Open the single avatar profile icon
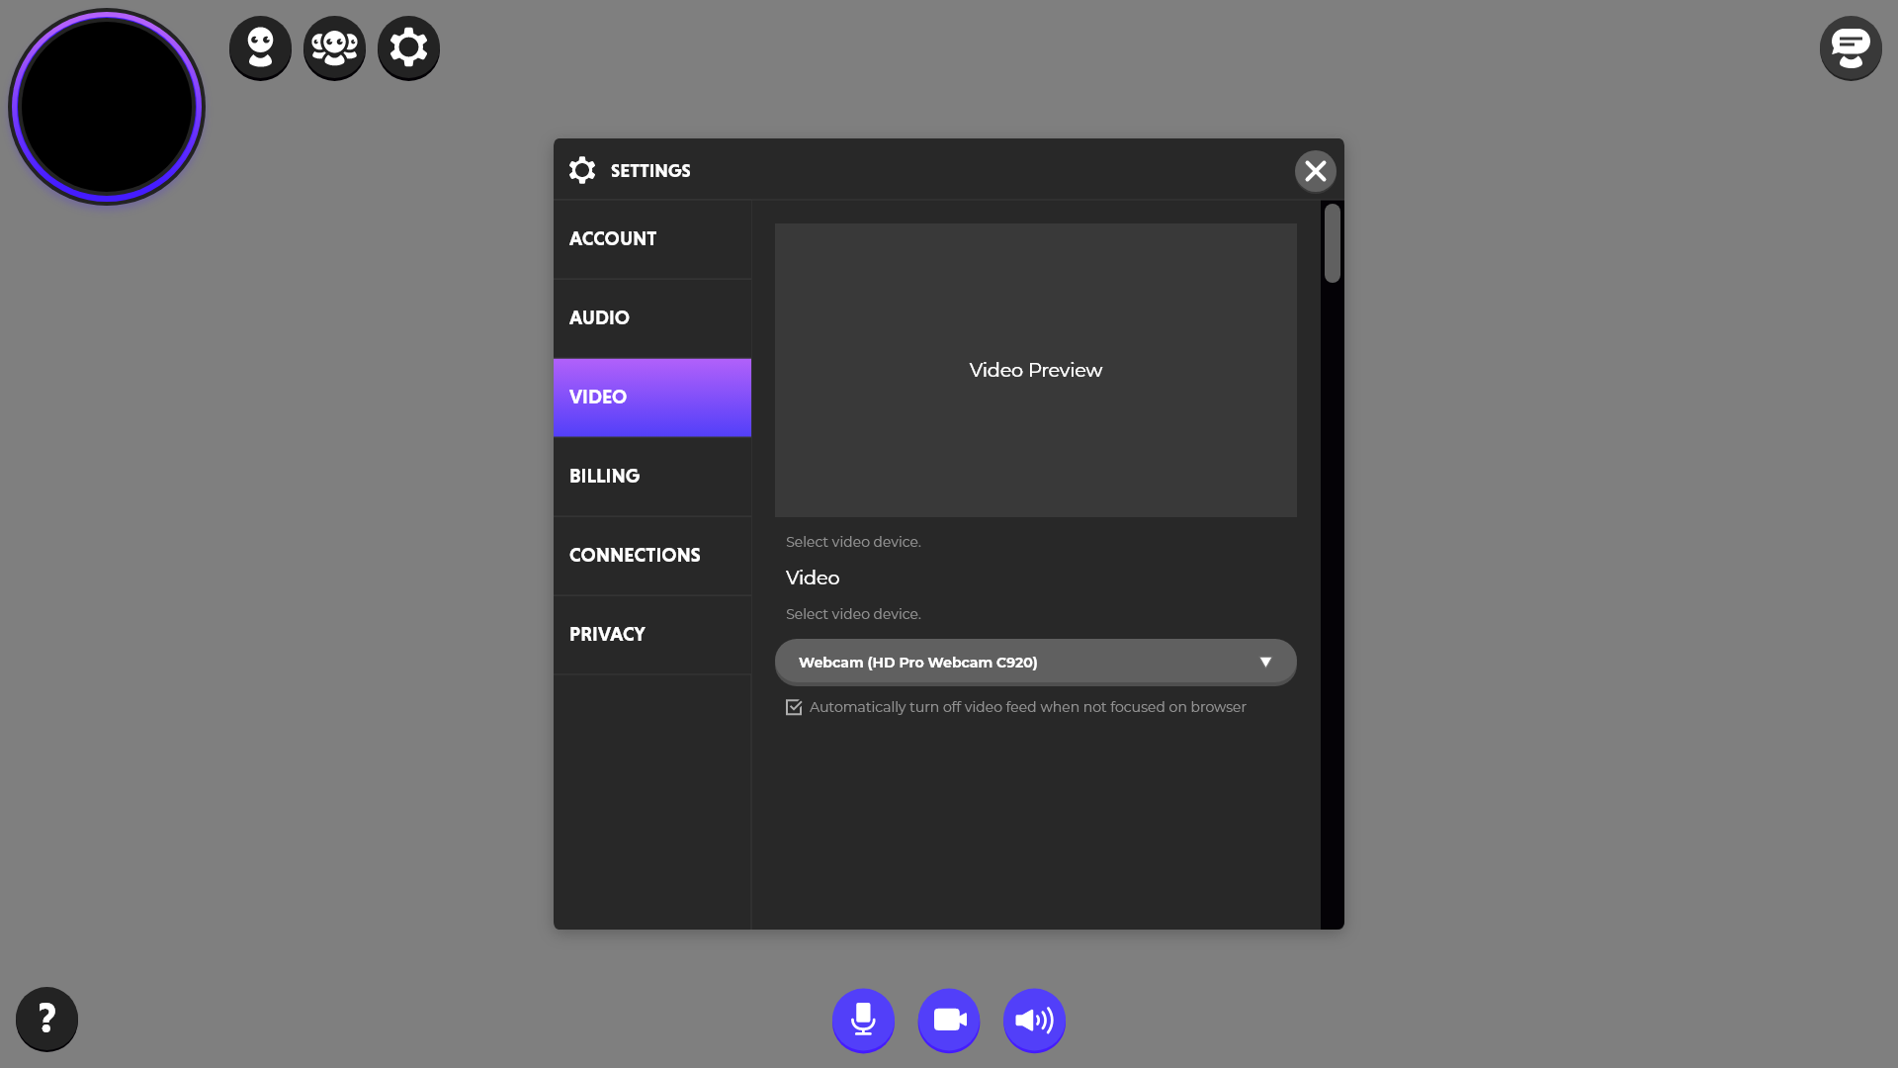 tap(260, 47)
